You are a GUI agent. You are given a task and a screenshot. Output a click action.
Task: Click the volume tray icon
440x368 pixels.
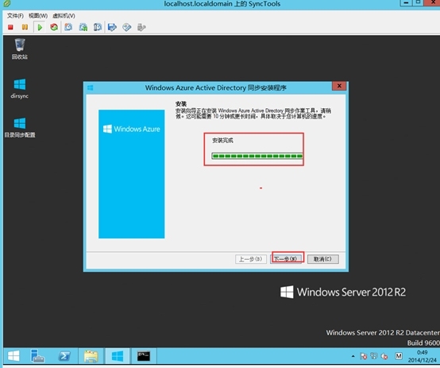coord(384,356)
